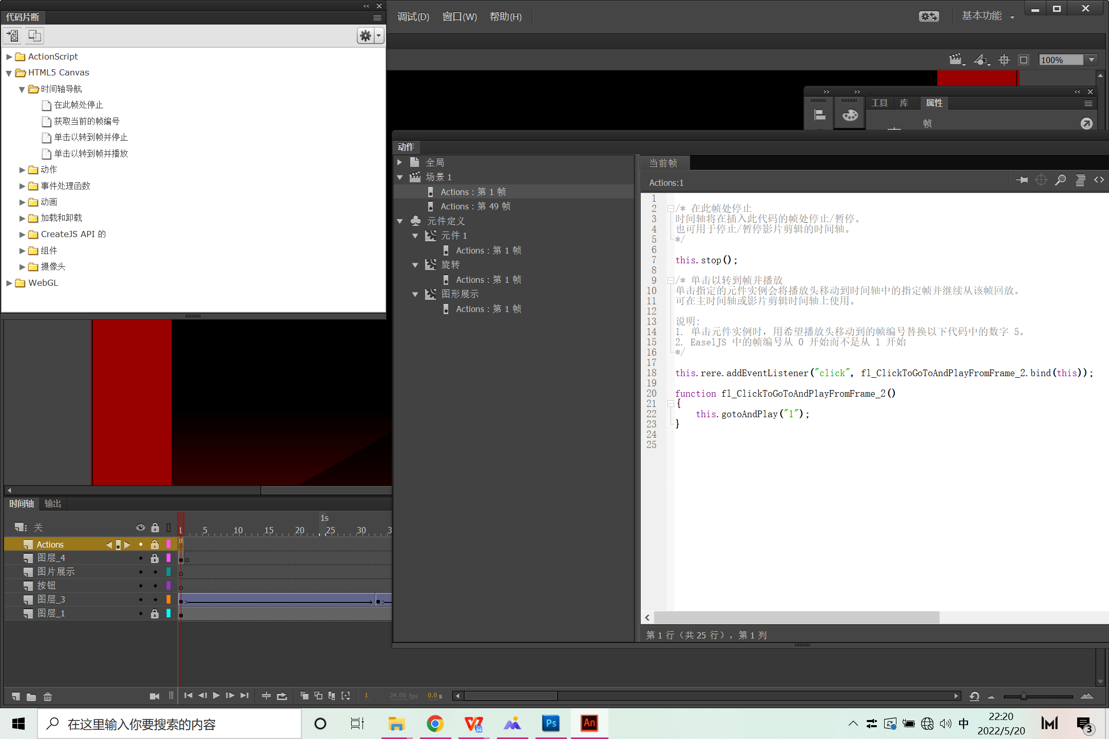Open code snippets via angle brackets icon
Viewport: 1109px width, 739px height.
(1099, 180)
